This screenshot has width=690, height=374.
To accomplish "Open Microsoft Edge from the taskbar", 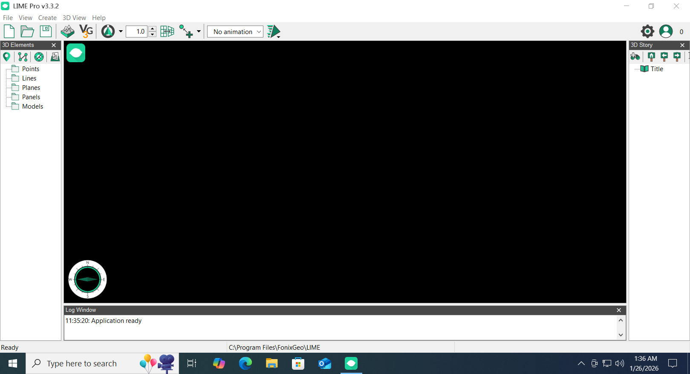I will tap(245, 363).
